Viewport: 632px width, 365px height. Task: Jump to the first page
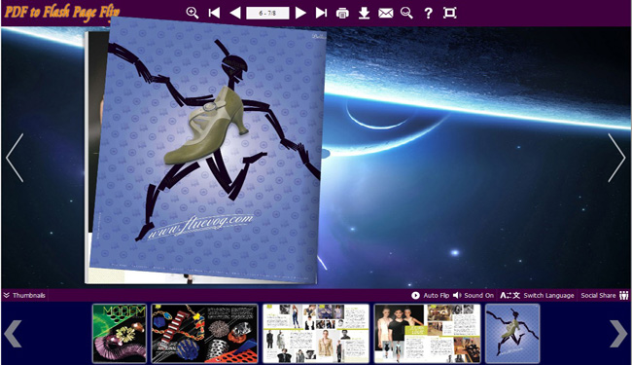tap(214, 13)
